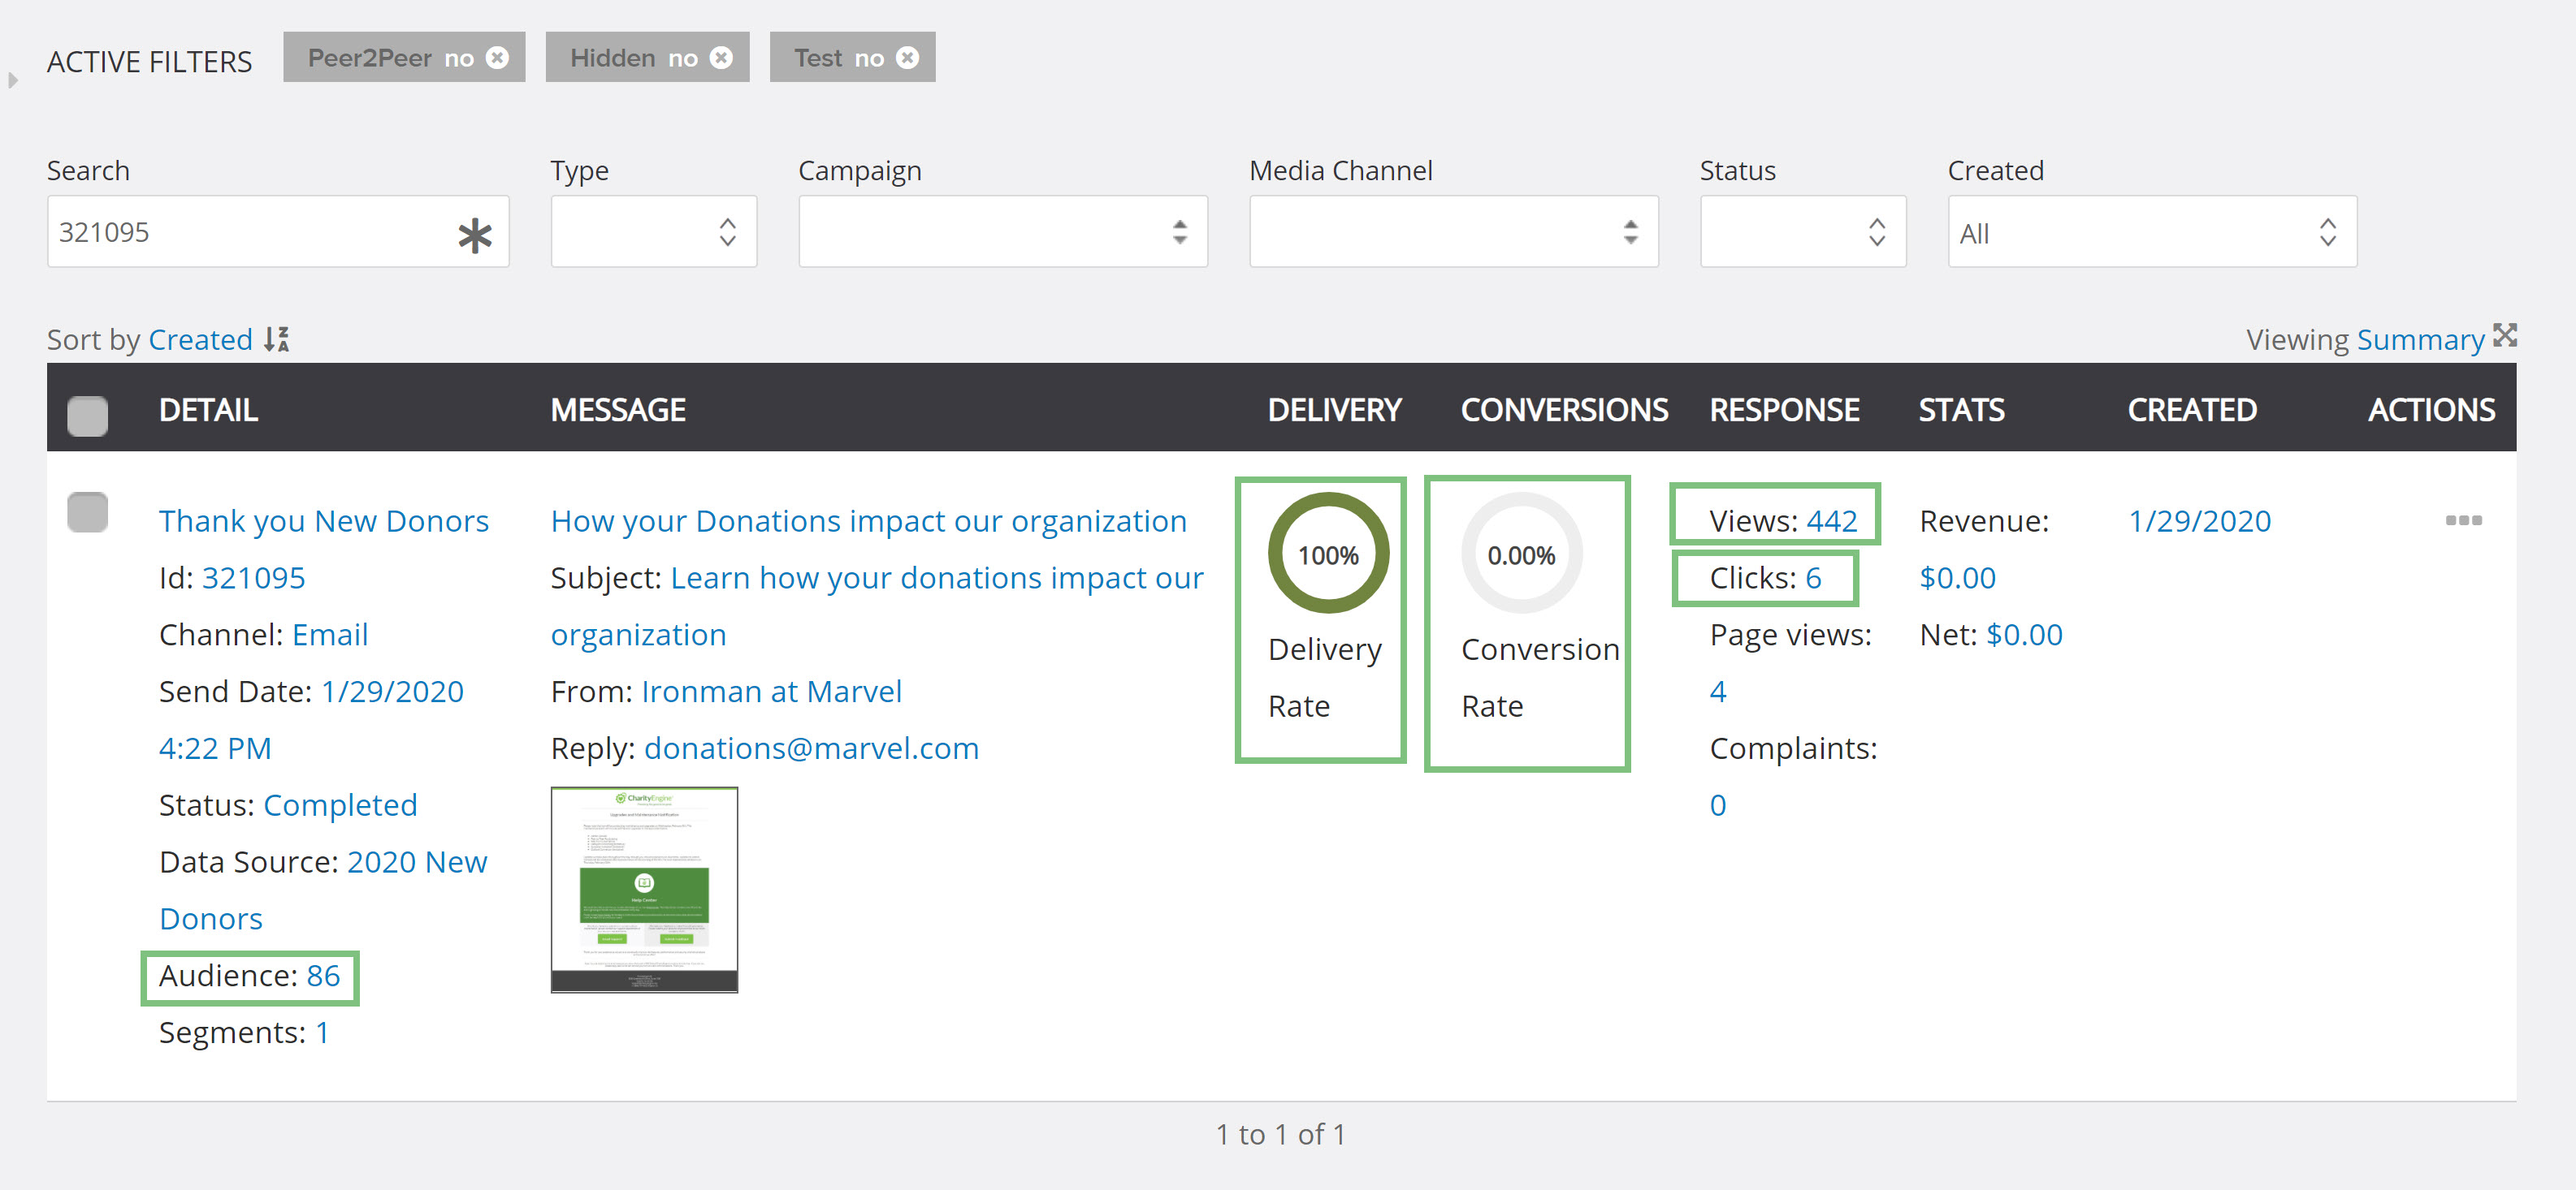Viewport: 2576px width, 1190px height.
Task: Click the Revenue $0.00 value
Action: pos(1957,577)
